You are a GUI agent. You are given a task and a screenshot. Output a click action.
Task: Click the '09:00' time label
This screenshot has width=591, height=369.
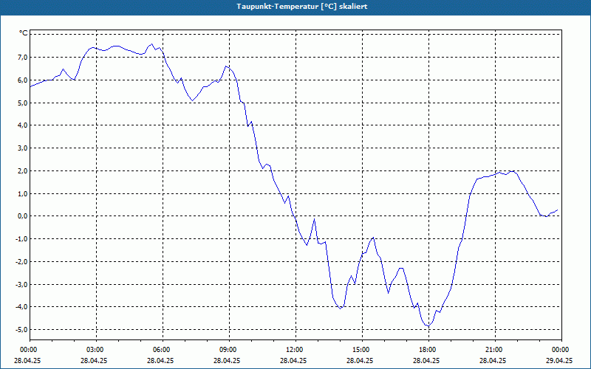229,350
